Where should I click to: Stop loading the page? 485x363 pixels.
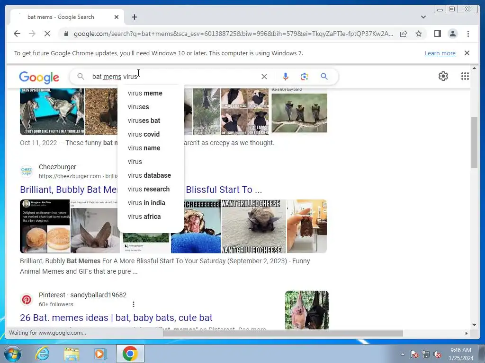pyautogui.click(x=47, y=34)
